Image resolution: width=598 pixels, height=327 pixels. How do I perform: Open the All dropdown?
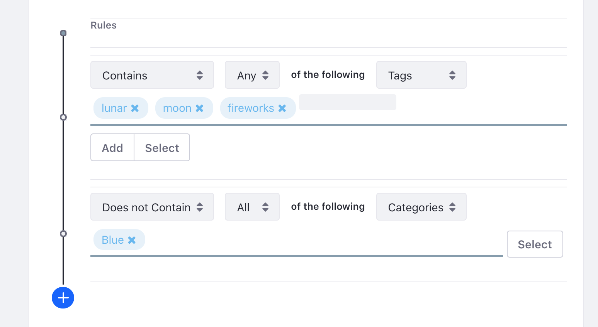[252, 207]
